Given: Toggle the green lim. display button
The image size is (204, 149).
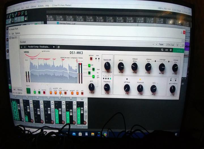Looking at the screenshot, I should click(89, 73).
